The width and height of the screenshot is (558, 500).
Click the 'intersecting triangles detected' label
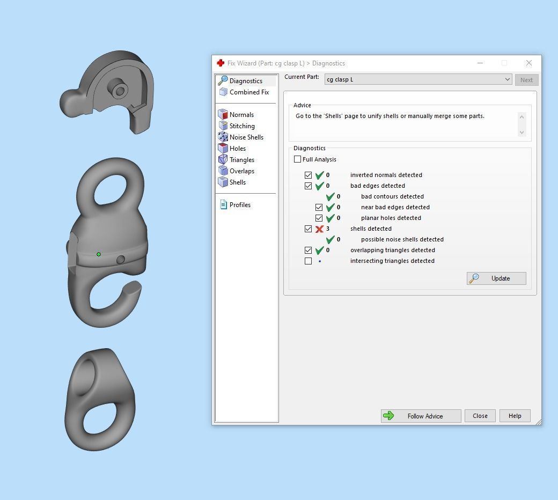tap(392, 261)
